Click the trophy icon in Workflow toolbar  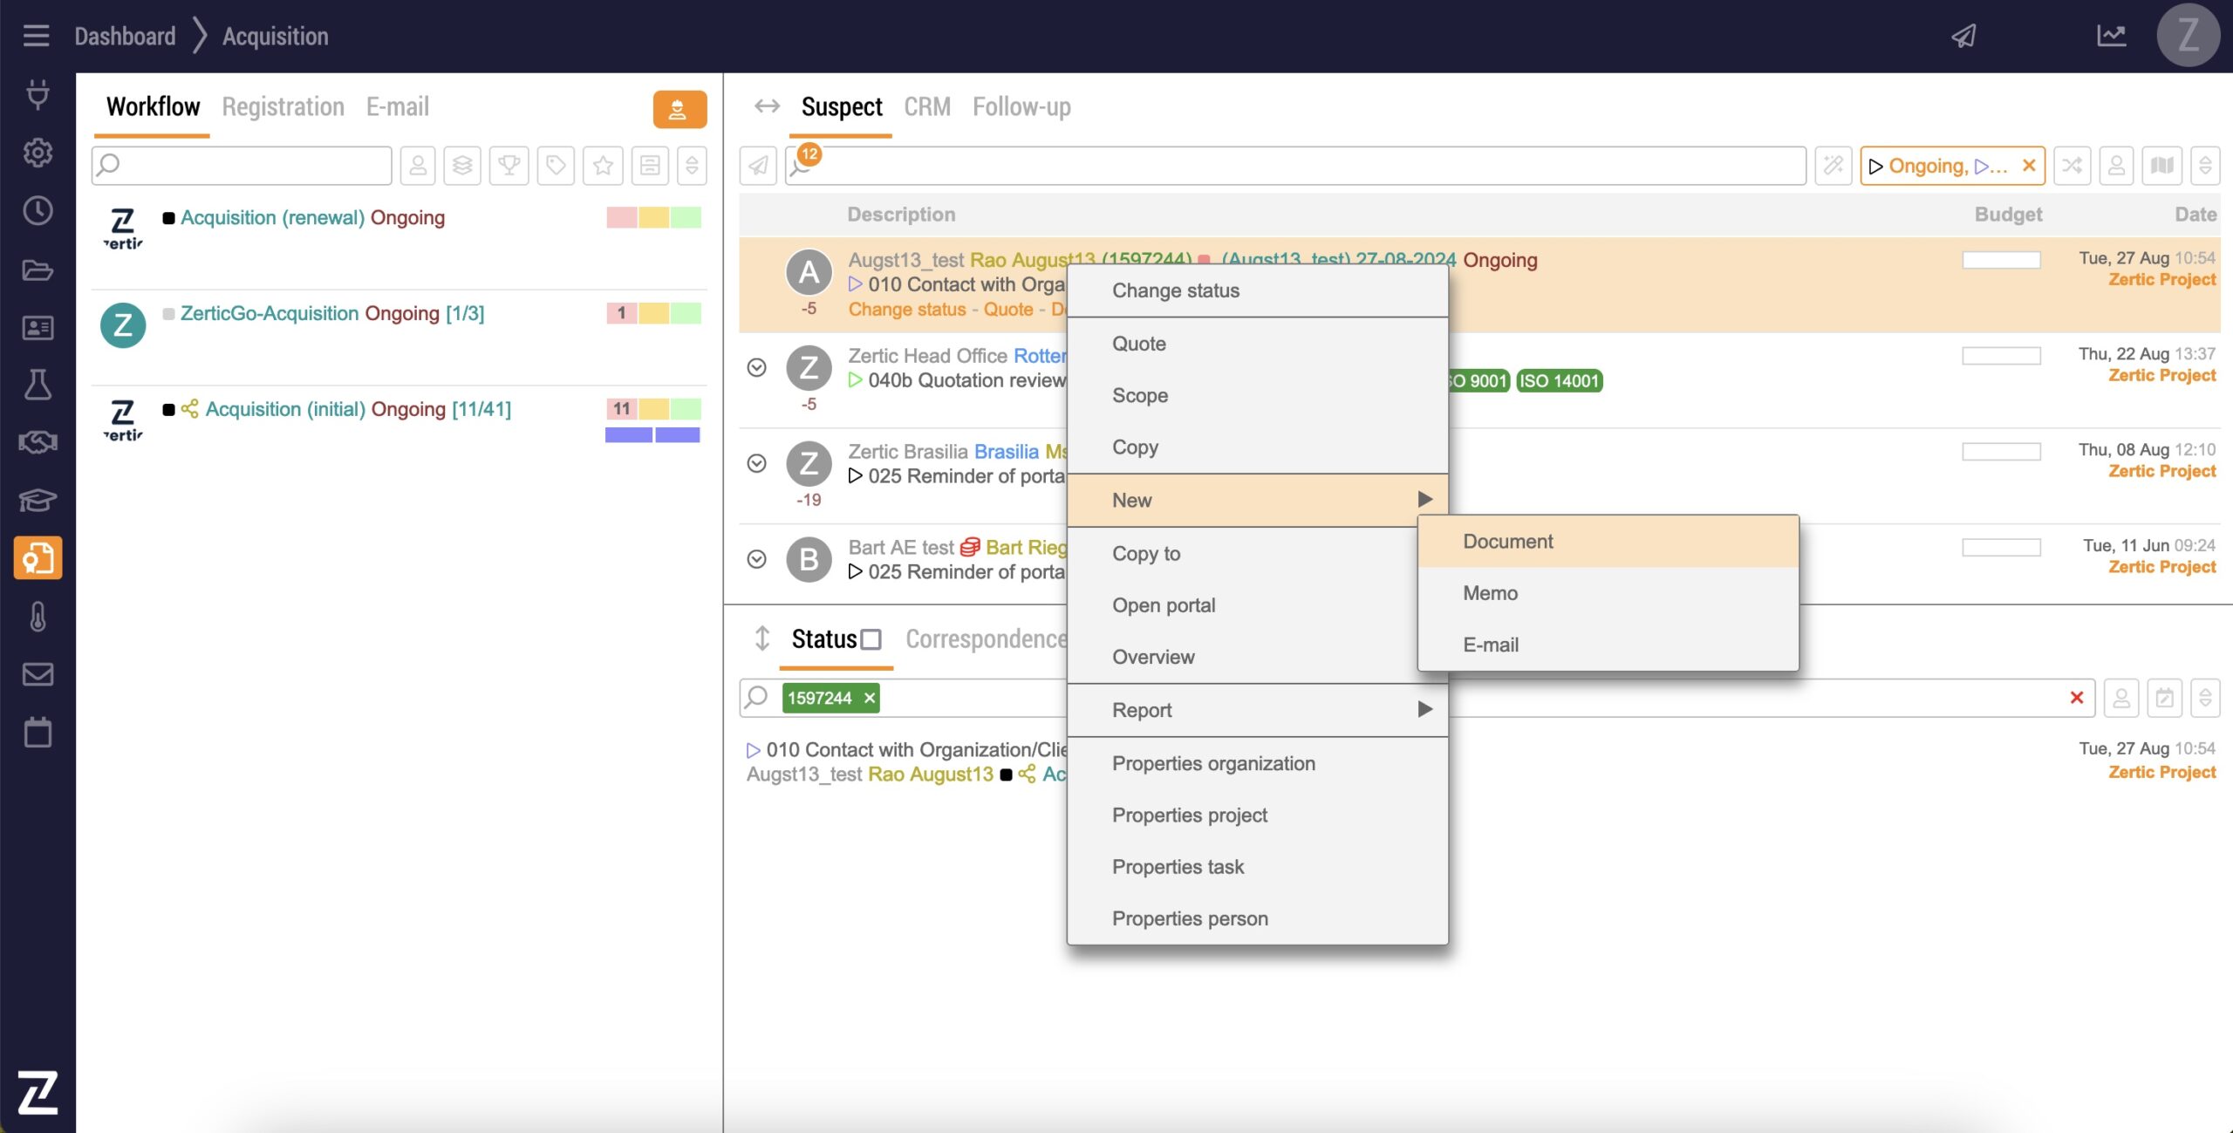(509, 166)
